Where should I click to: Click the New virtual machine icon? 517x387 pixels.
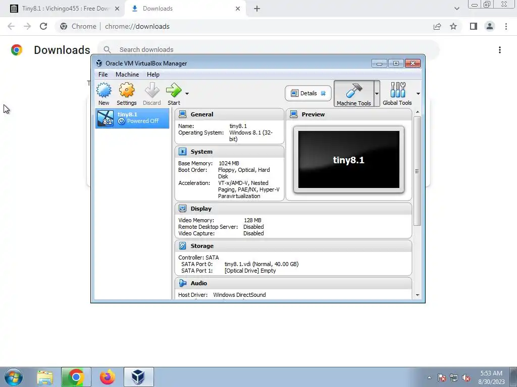point(104,94)
